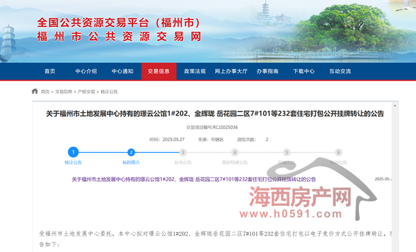Screen dimensions: 416x252
Task: Click the home icon in the breadcrumb
Action: click(x=34, y=91)
